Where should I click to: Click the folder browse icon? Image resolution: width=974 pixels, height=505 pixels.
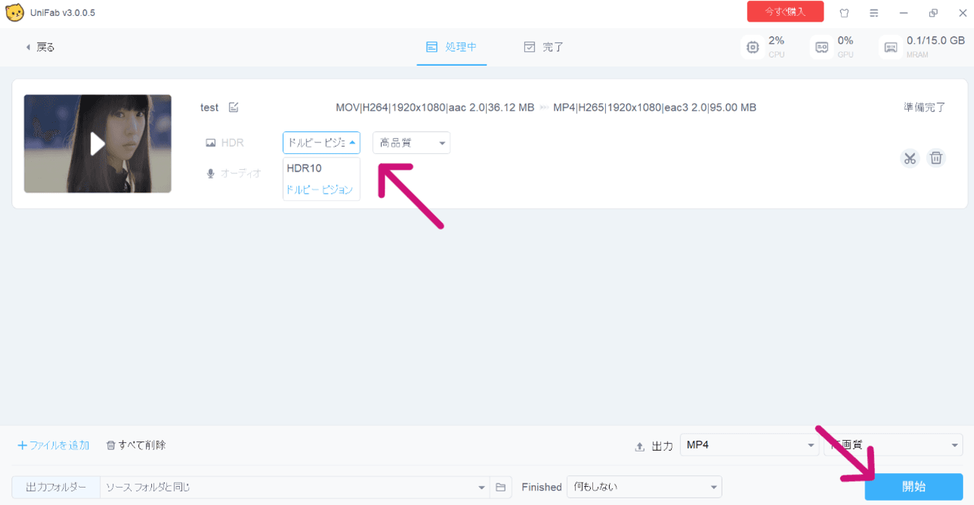[500, 488]
